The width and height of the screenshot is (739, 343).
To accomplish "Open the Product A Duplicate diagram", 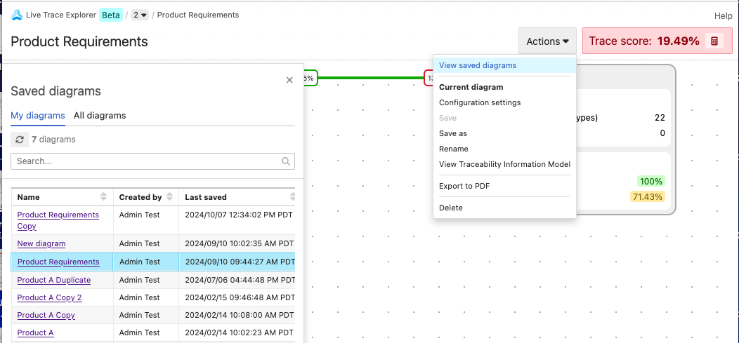I will point(54,280).
